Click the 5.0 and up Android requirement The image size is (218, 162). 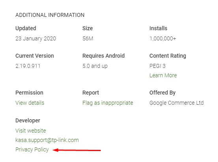tap(95, 66)
